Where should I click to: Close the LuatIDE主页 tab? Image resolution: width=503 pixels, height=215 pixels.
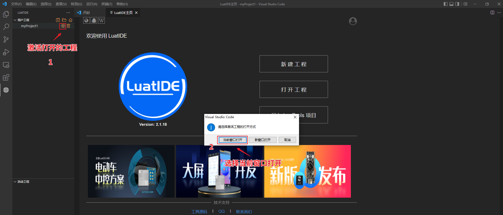(136, 13)
